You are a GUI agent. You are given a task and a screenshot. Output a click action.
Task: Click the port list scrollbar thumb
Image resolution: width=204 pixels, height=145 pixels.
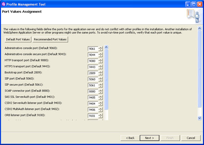coord(106,80)
